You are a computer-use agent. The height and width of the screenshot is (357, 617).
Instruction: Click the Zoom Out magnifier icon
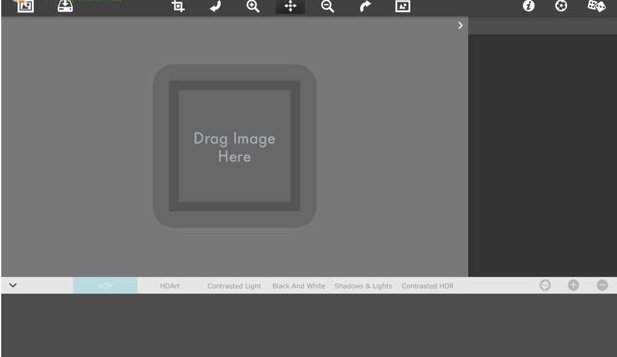tap(327, 7)
